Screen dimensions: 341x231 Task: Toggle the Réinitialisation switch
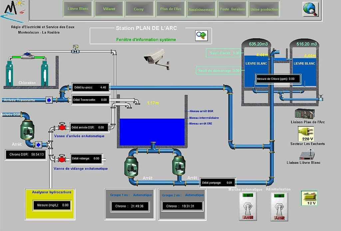pyautogui.click(x=280, y=206)
